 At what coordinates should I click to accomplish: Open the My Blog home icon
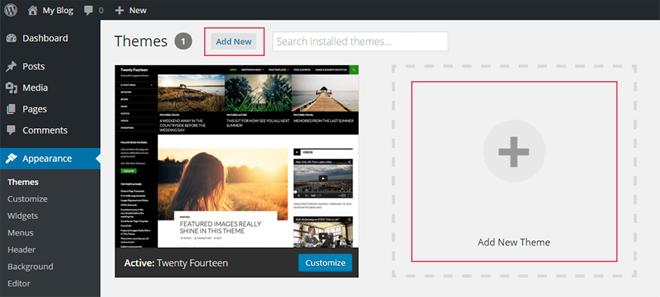(33, 11)
